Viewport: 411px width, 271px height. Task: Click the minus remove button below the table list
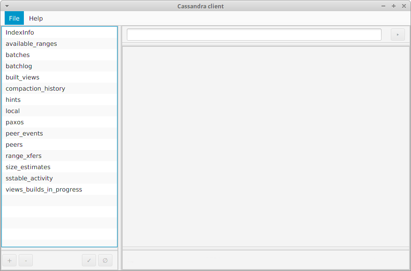[x=26, y=260]
